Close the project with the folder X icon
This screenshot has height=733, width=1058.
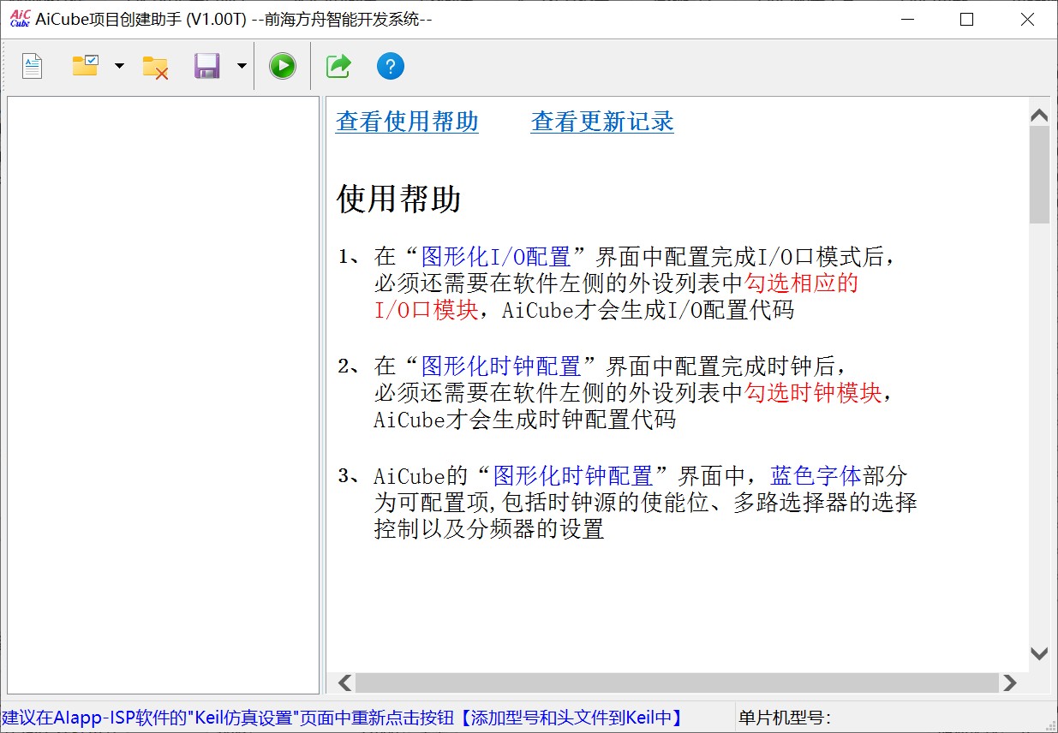(x=155, y=67)
